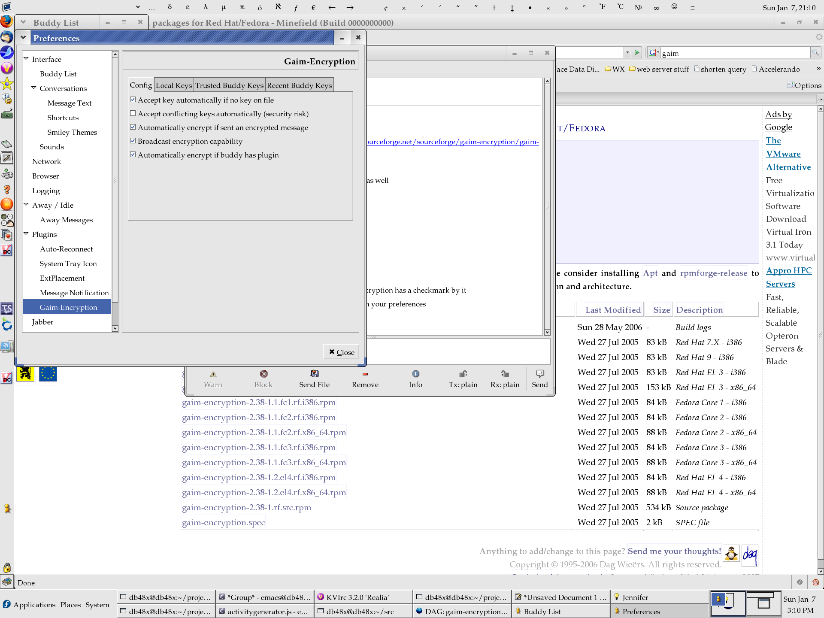Toggle Accept key automatically if no key on file

pos(133,100)
